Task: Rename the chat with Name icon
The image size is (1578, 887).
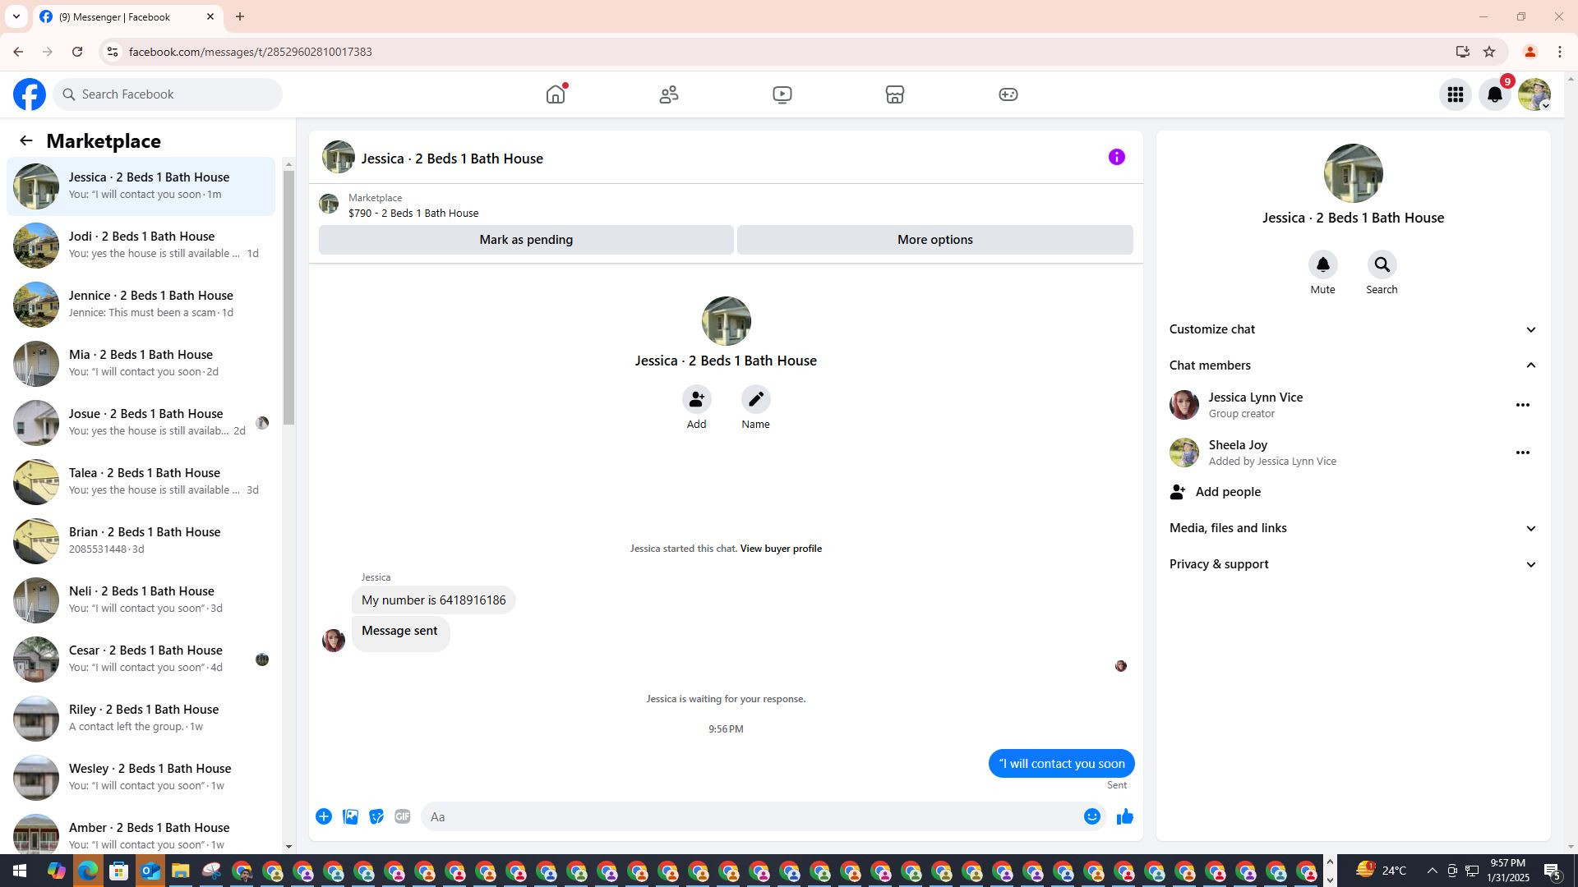Action: [x=755, y=399]
